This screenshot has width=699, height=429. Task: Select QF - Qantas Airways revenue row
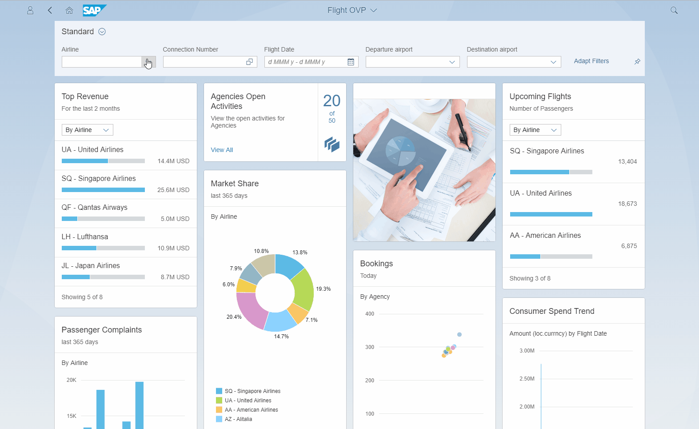(x=126, y=213)
